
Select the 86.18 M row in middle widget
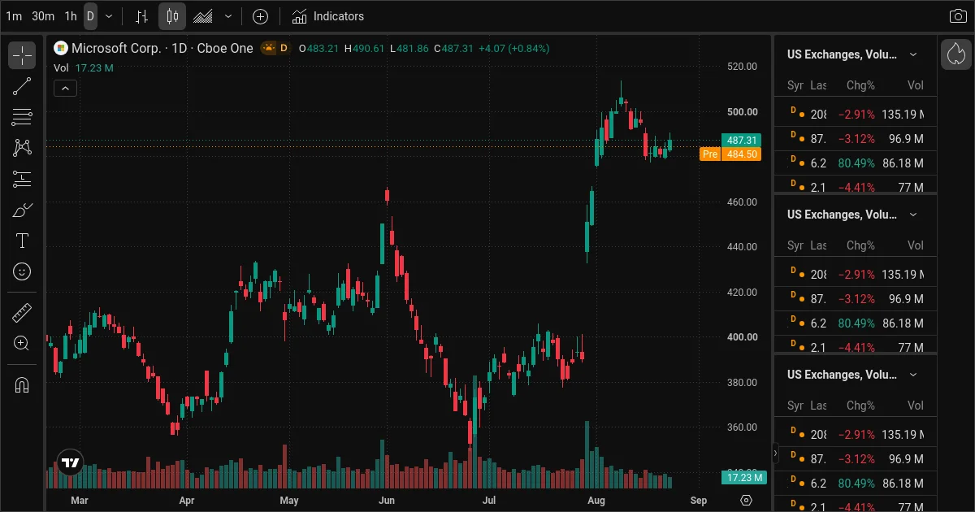(x=856, y=323)
